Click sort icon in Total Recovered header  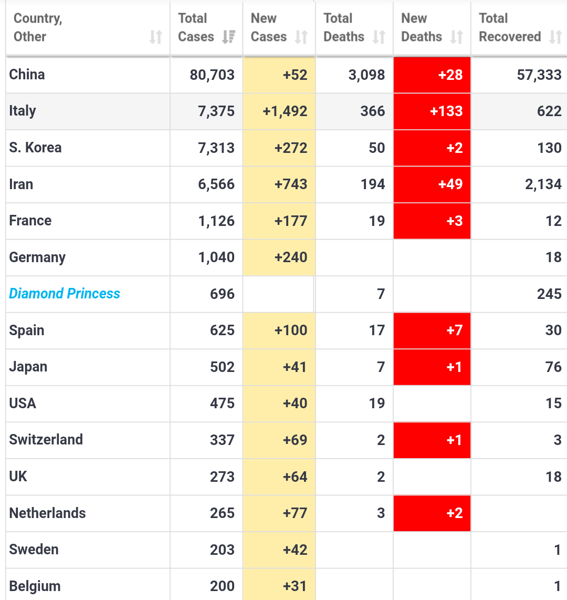(x=555, y=37)
